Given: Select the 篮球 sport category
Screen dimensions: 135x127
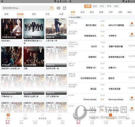Looking at the screenshot, I should pyautogui.click(x=95, y=6).
